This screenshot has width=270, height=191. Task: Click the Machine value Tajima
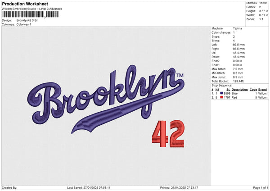click(x=238, y=28)
